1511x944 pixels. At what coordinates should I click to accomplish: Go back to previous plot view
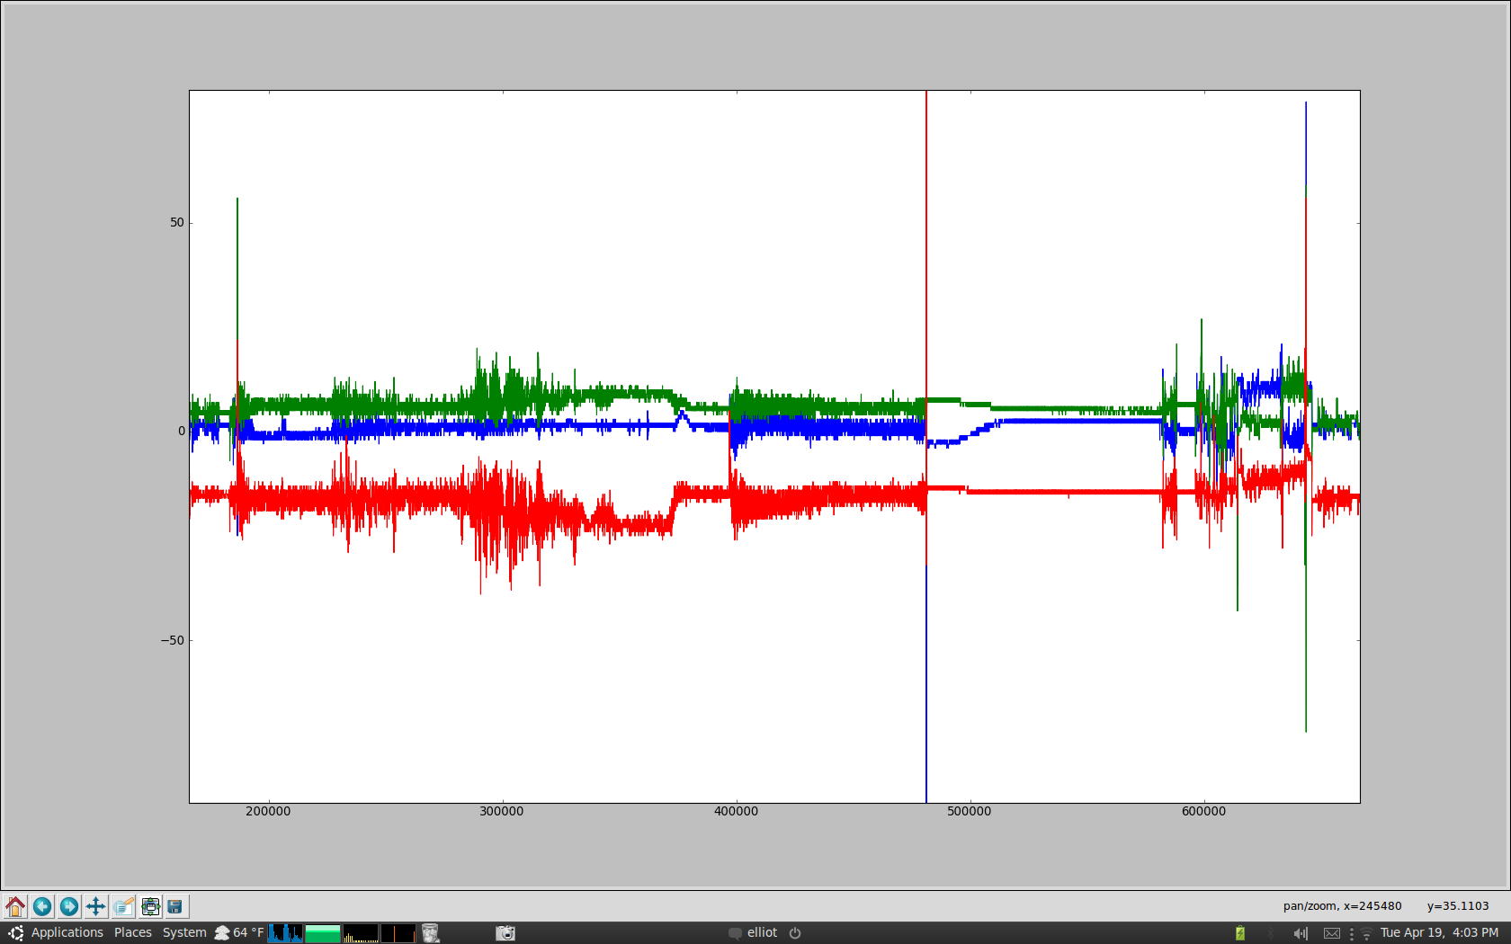click(x=42, y=906)
